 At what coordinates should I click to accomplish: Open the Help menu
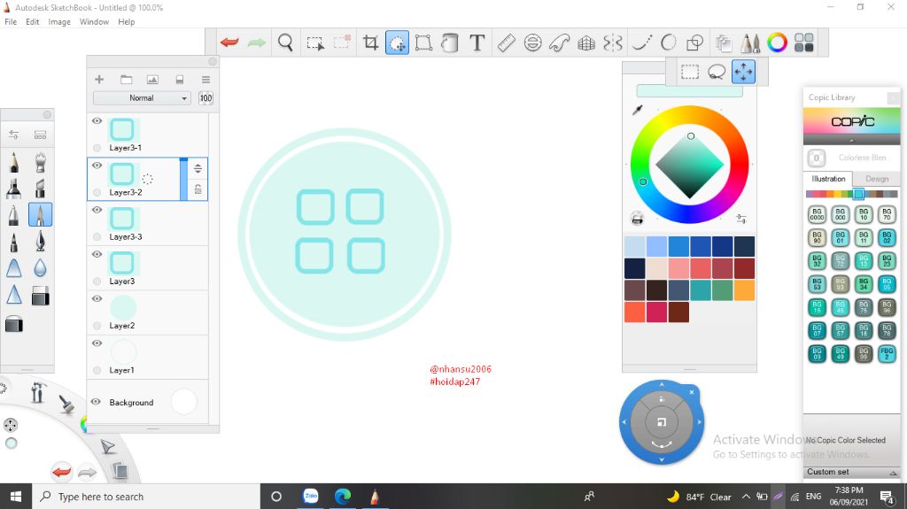tap(126, 22)
